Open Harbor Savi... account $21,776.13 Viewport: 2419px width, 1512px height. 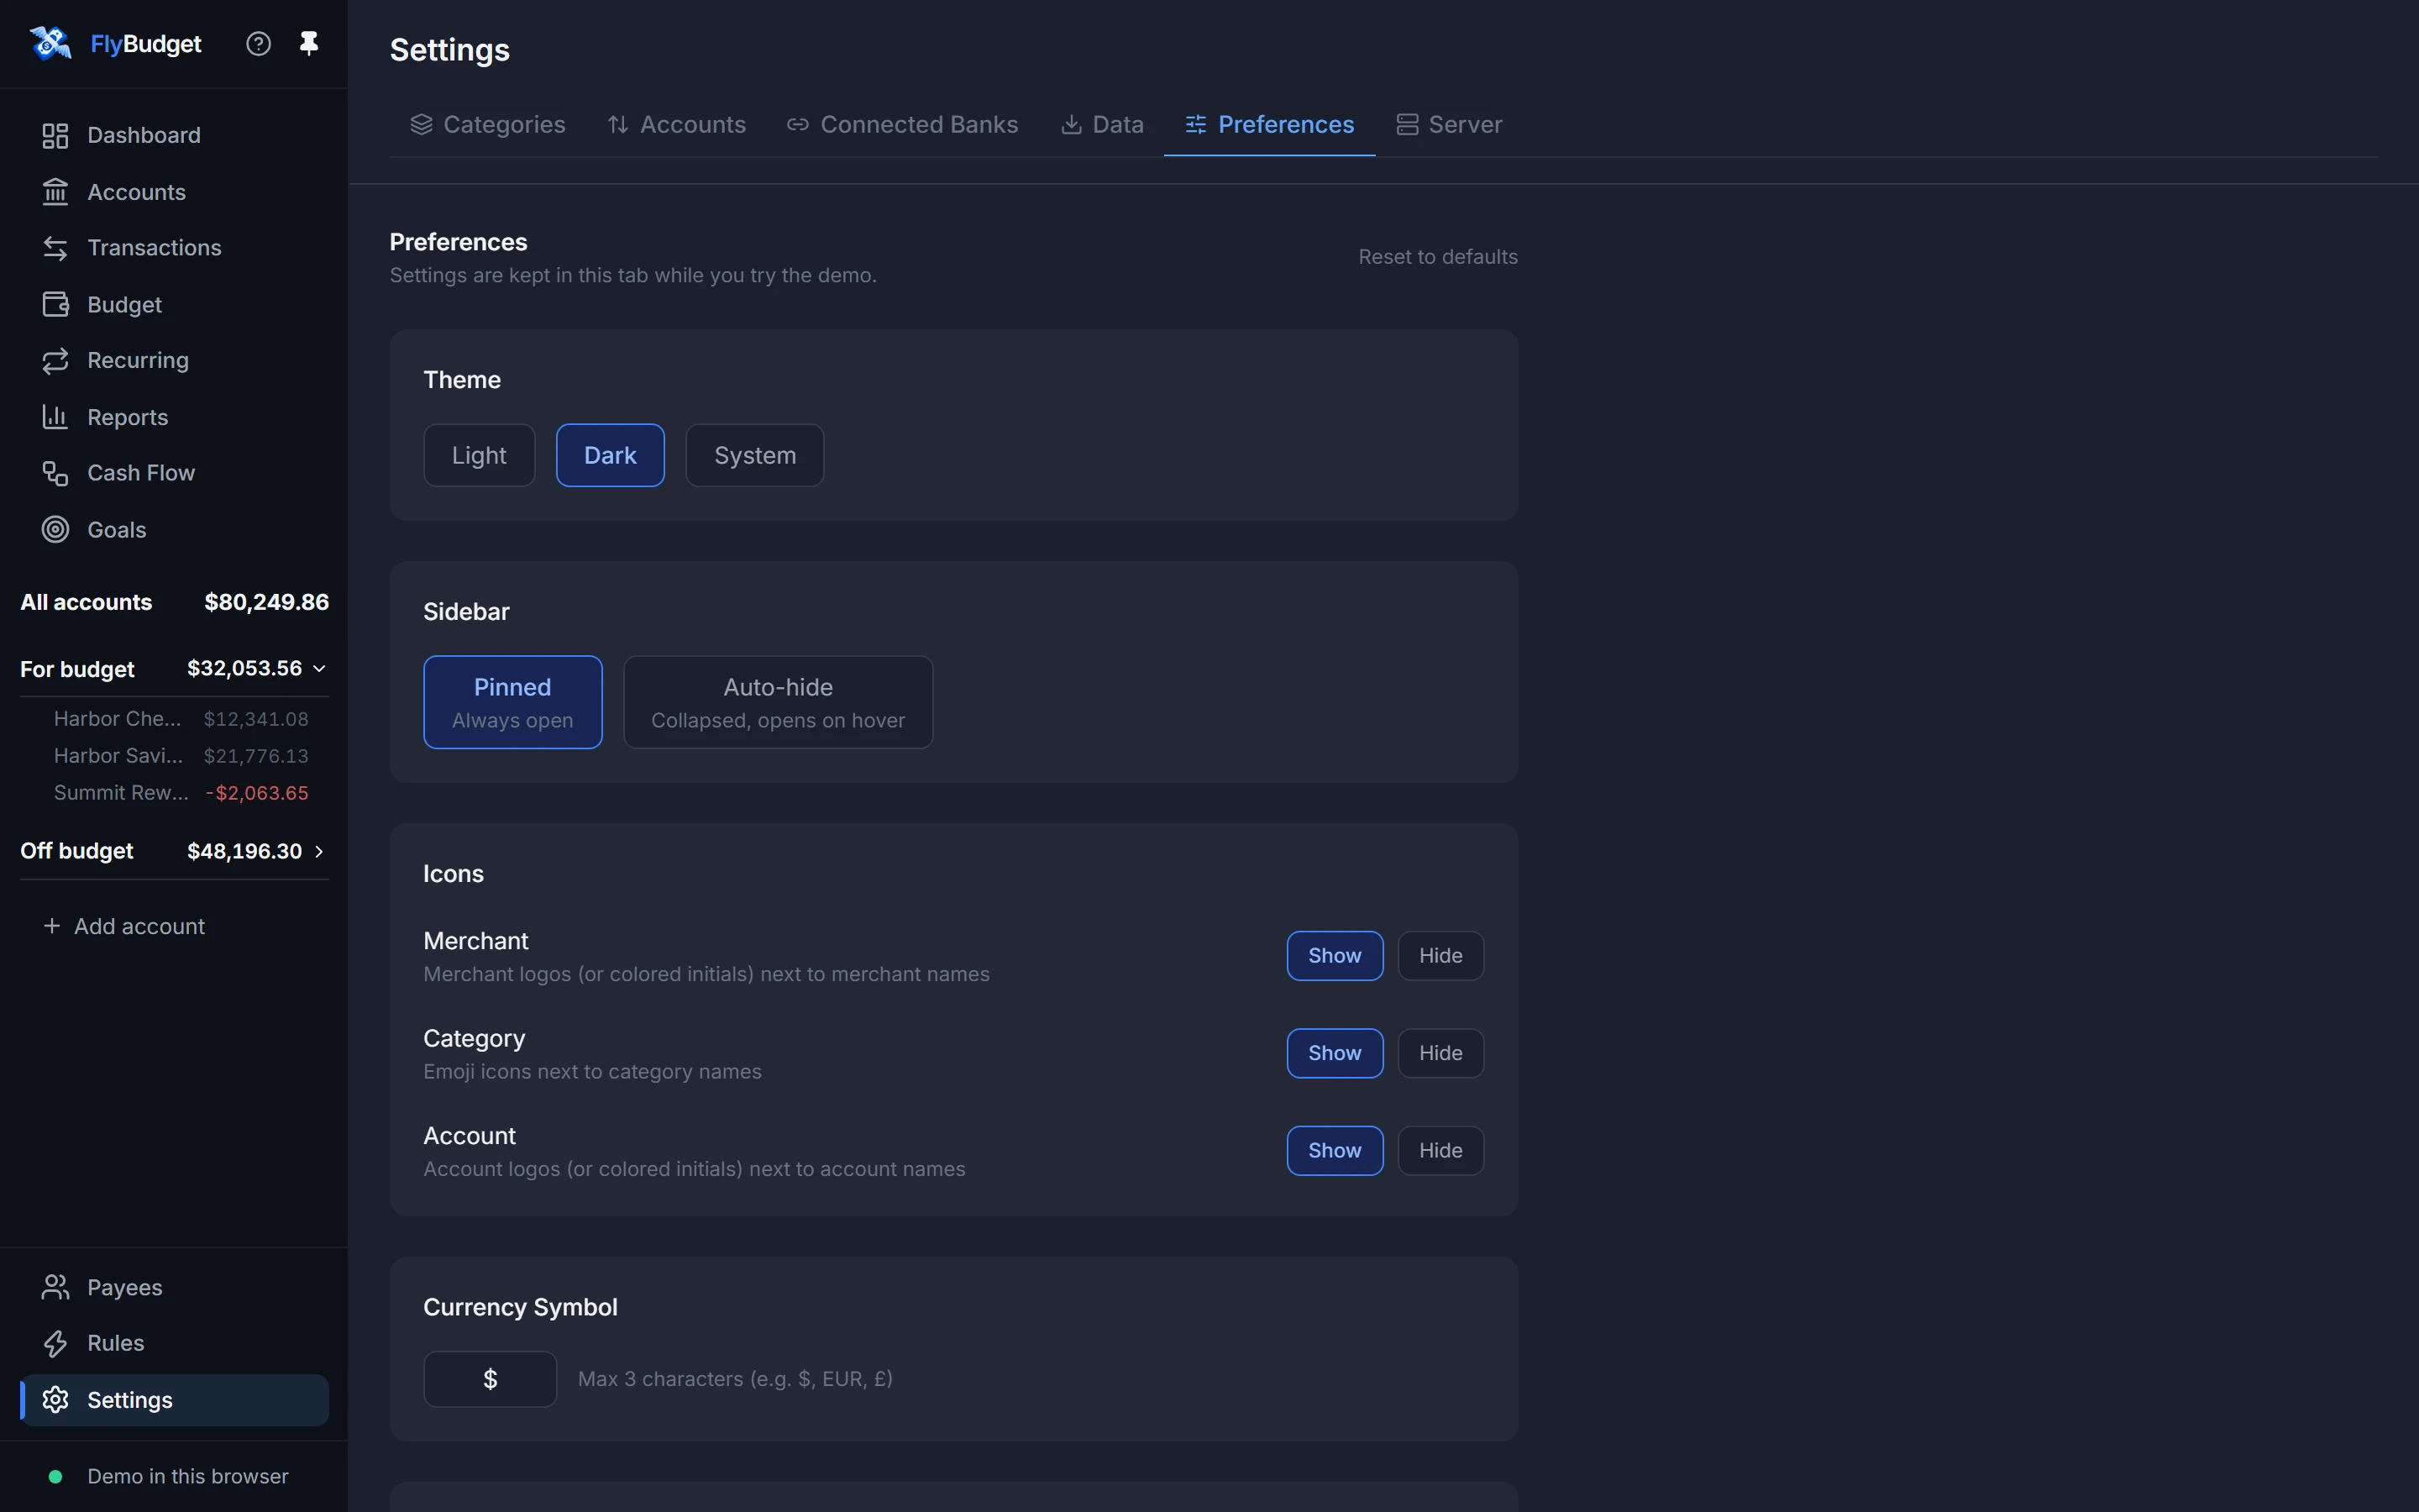coord(181,756)
